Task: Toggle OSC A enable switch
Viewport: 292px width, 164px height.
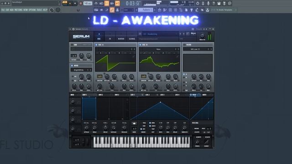Action: tap(96, 45)
